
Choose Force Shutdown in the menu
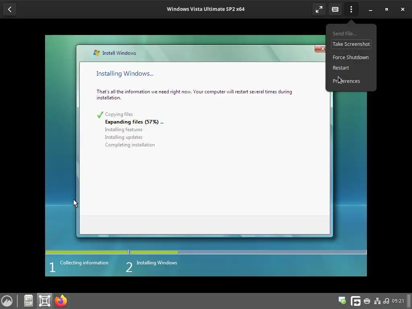[x=350, y=57]
